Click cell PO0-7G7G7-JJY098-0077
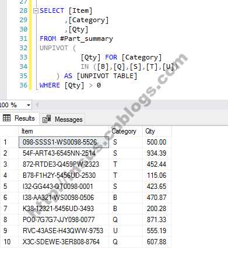Viewport: 228px width, 253px height. tap(64, 220)
